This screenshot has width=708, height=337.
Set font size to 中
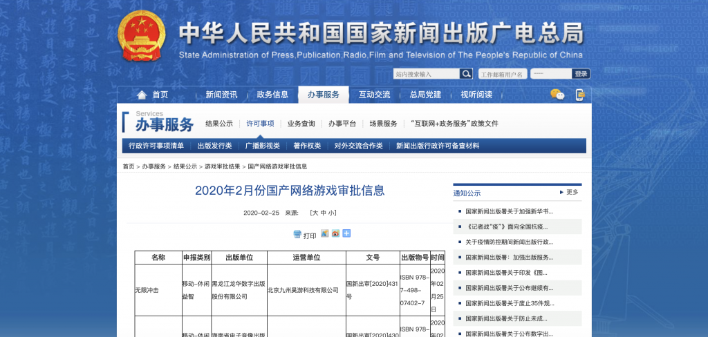[x=323, y=213]
